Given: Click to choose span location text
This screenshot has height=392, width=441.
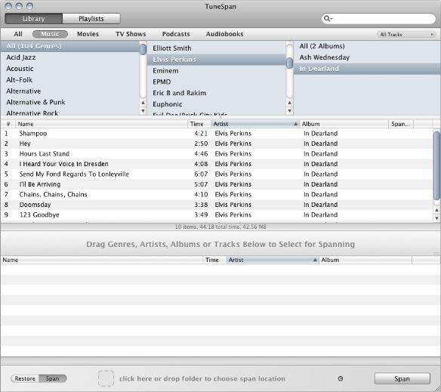Looking at the screenshot, I should [x=202, y=378].
